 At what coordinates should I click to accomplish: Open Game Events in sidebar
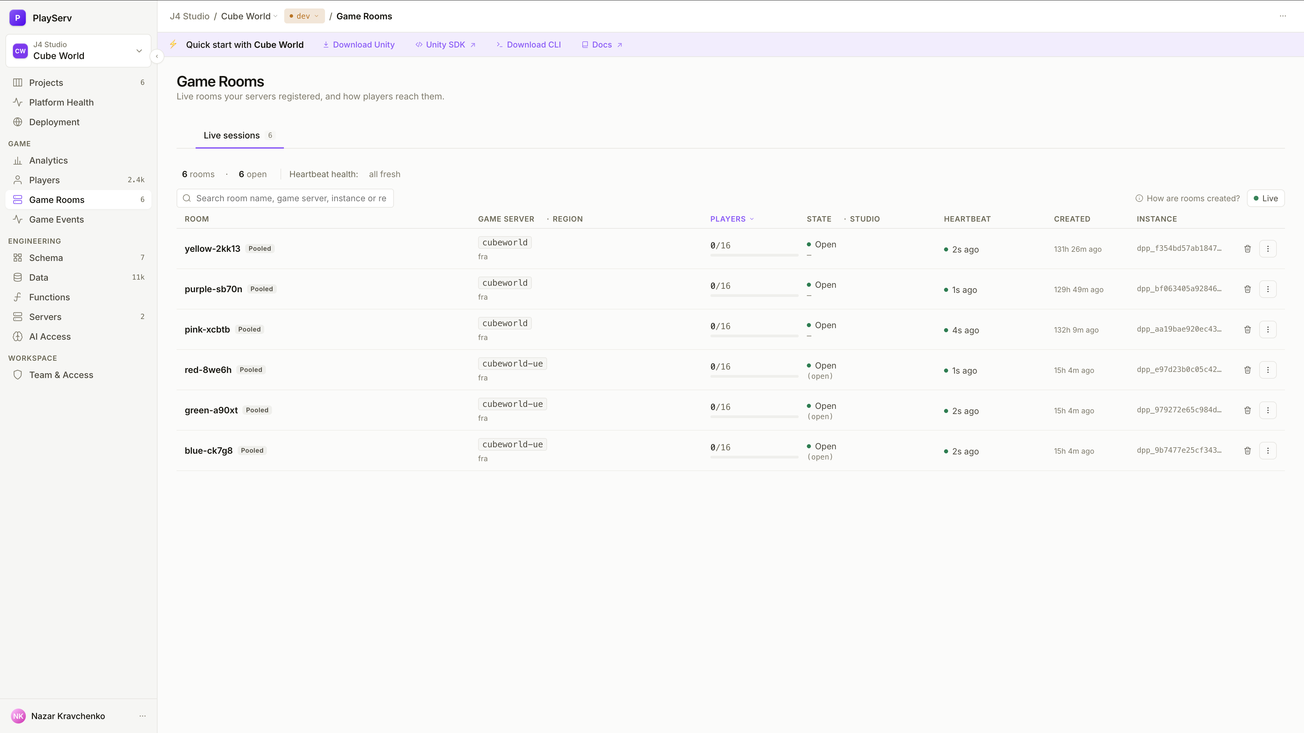[x=78, y=220]
